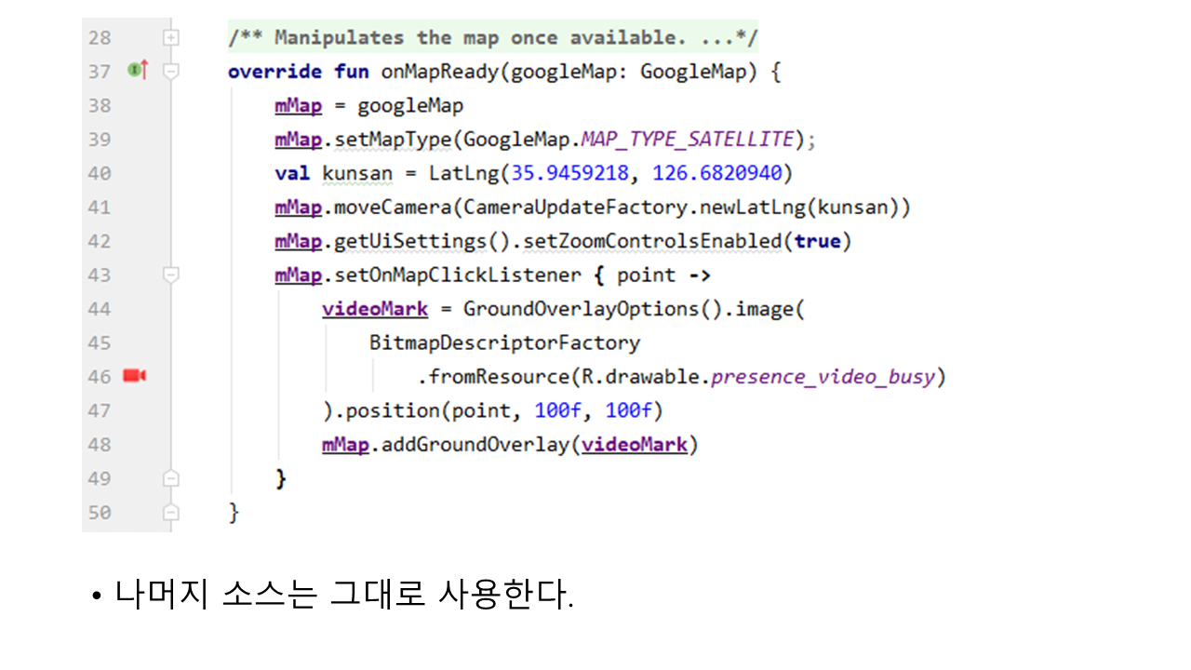Click the red video camera gutter icon
This screenshot has width=1191, height=670.
click(135, 376)
